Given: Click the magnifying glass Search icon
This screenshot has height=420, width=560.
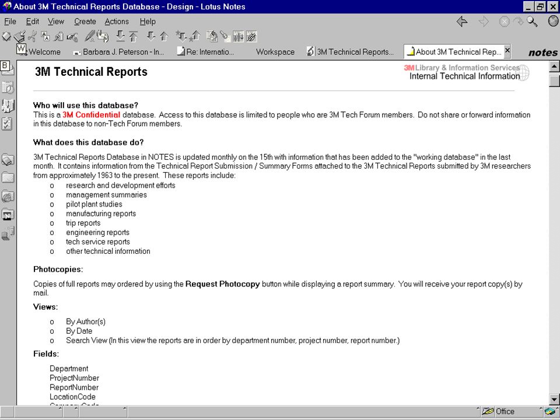Looking at the screenshot, I should point(532,22).
